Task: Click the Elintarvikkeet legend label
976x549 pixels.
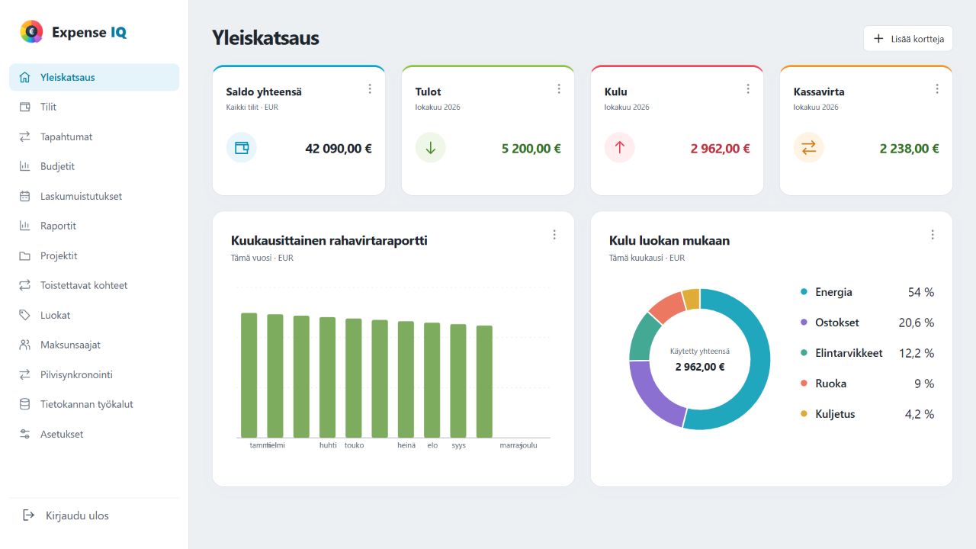Action: tap(849, 353)
